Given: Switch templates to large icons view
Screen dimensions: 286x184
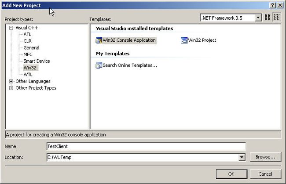Looking at the screenshot, I should click(268, 17).
